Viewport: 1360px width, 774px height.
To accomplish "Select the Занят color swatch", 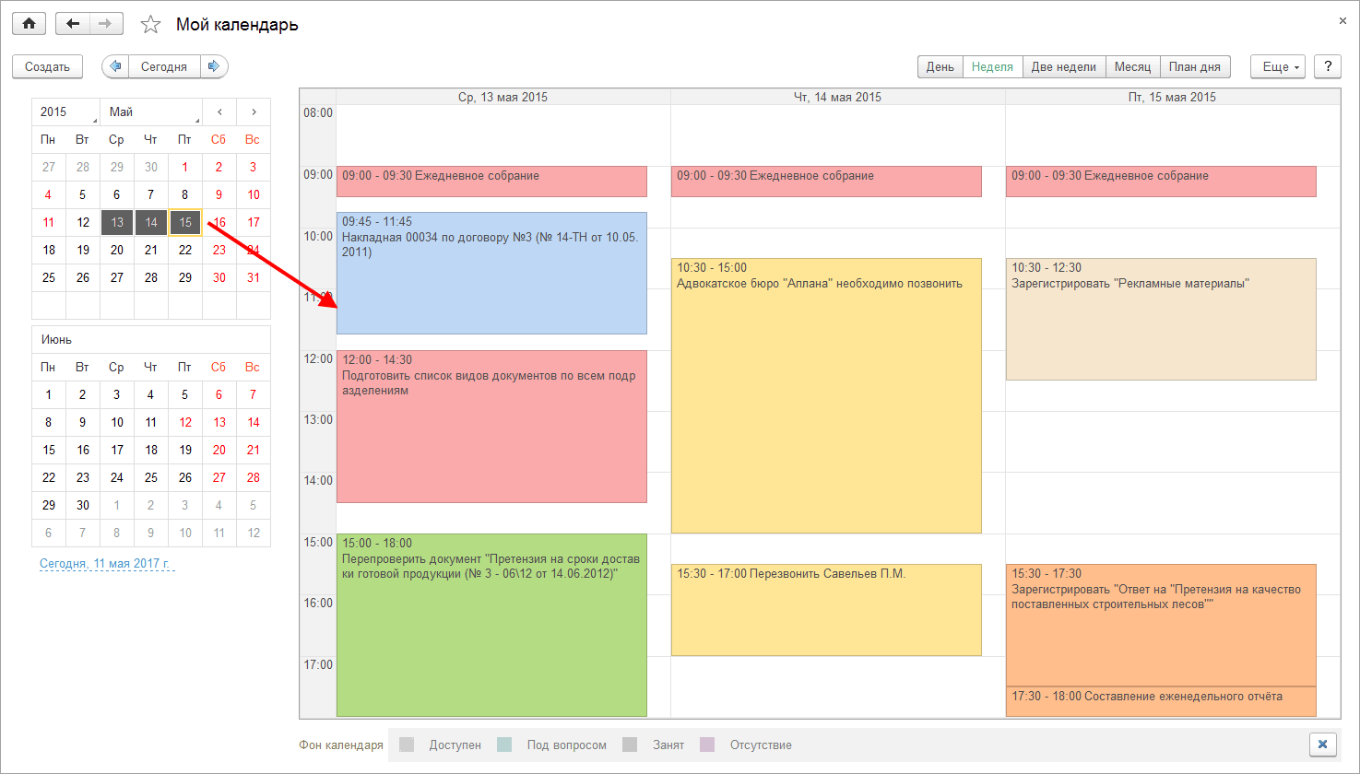I will point(630,745).
